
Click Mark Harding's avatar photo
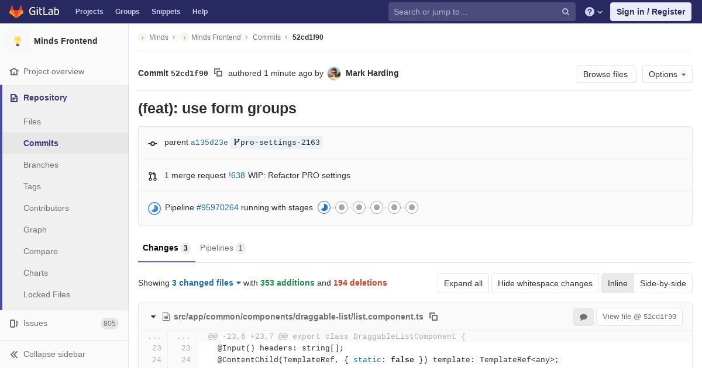(334, 74)
